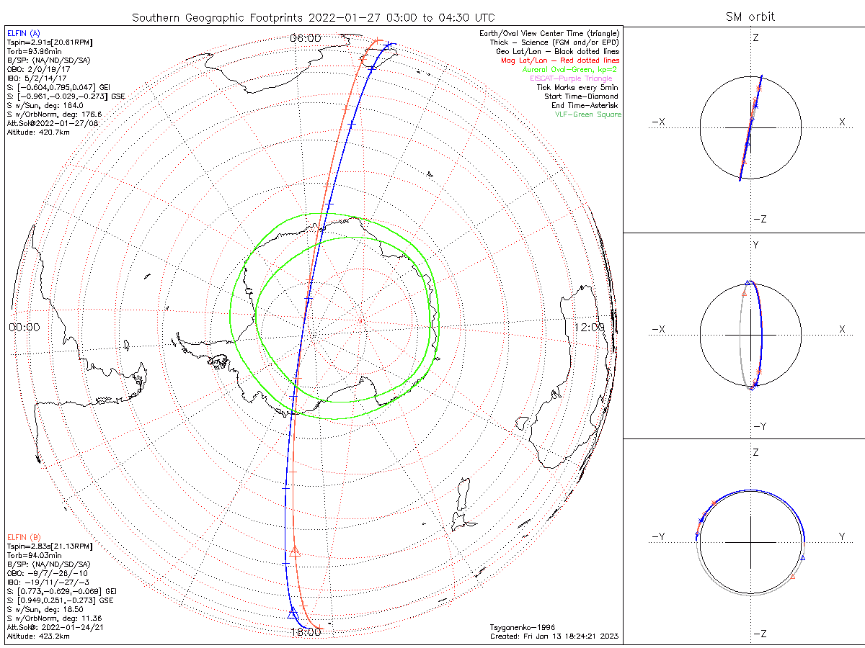The image size is (865, 648).
Task: Click '-X' label in the X-Z orbit panel
Action: point(658,122)
